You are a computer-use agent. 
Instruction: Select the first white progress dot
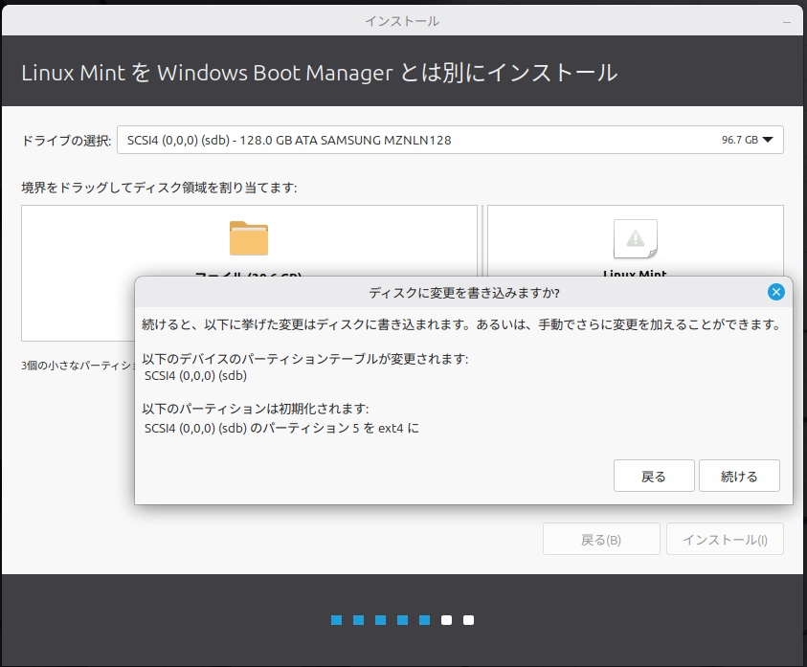tap(447, 620)
